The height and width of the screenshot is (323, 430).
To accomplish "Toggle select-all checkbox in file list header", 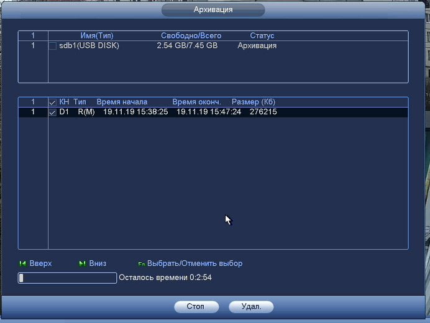I will [52, 102].
